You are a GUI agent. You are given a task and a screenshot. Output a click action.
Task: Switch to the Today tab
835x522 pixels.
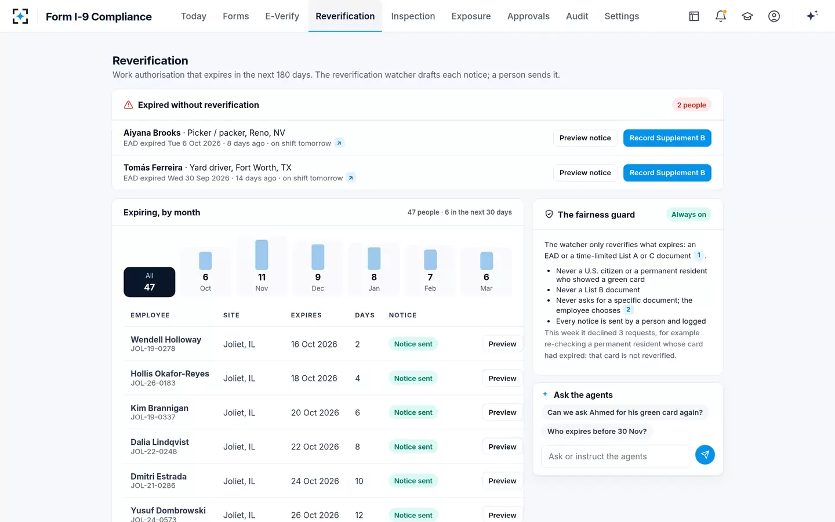(194, 16)
